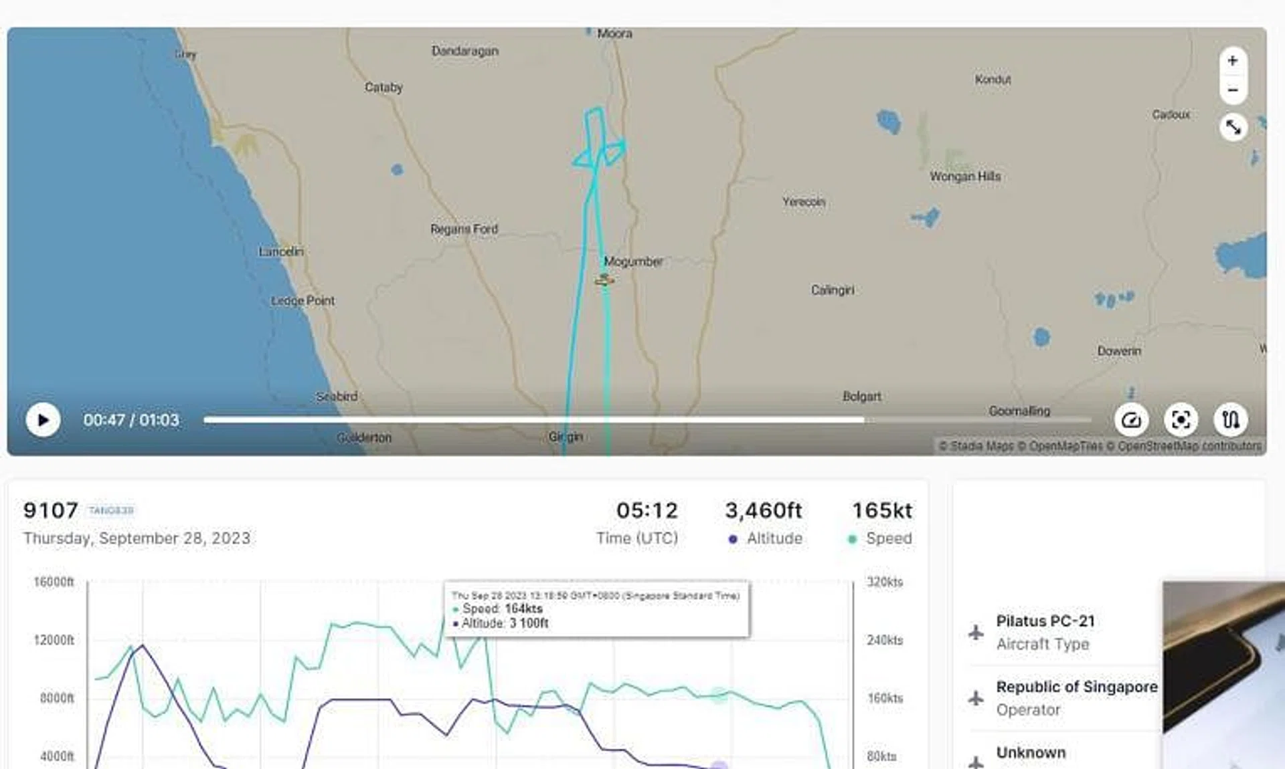
Task: Click the plane icon beside Republic of Singapore
Action: [976, 698]
